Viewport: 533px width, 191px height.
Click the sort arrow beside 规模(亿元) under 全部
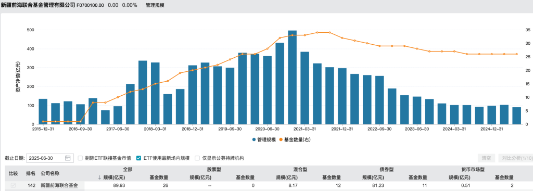tap(99, 177)
